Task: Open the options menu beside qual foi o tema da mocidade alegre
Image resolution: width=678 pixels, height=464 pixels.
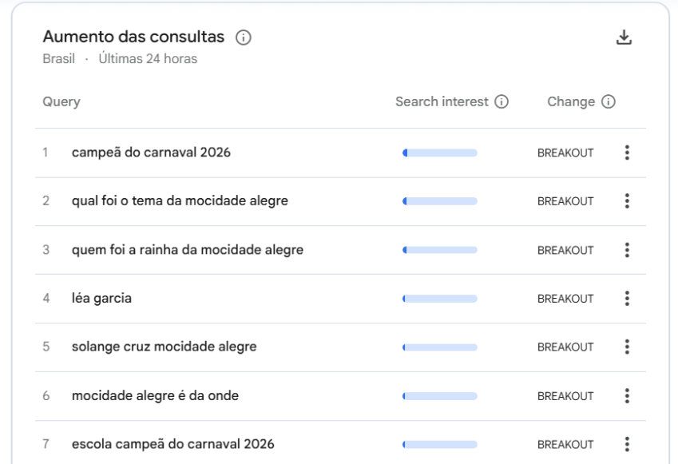Action: tap(626, 200)
